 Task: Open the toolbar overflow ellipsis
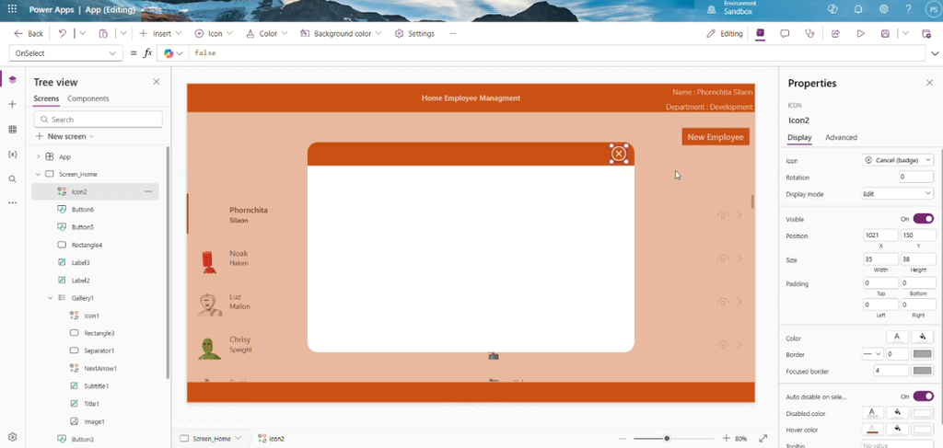coord(453,34)
